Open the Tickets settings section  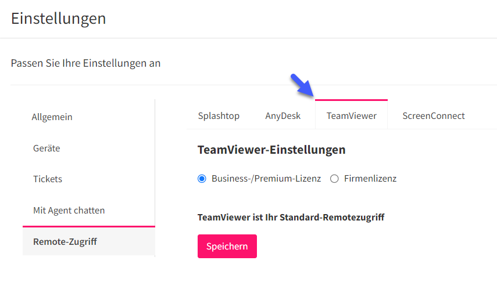coord(48,179)
